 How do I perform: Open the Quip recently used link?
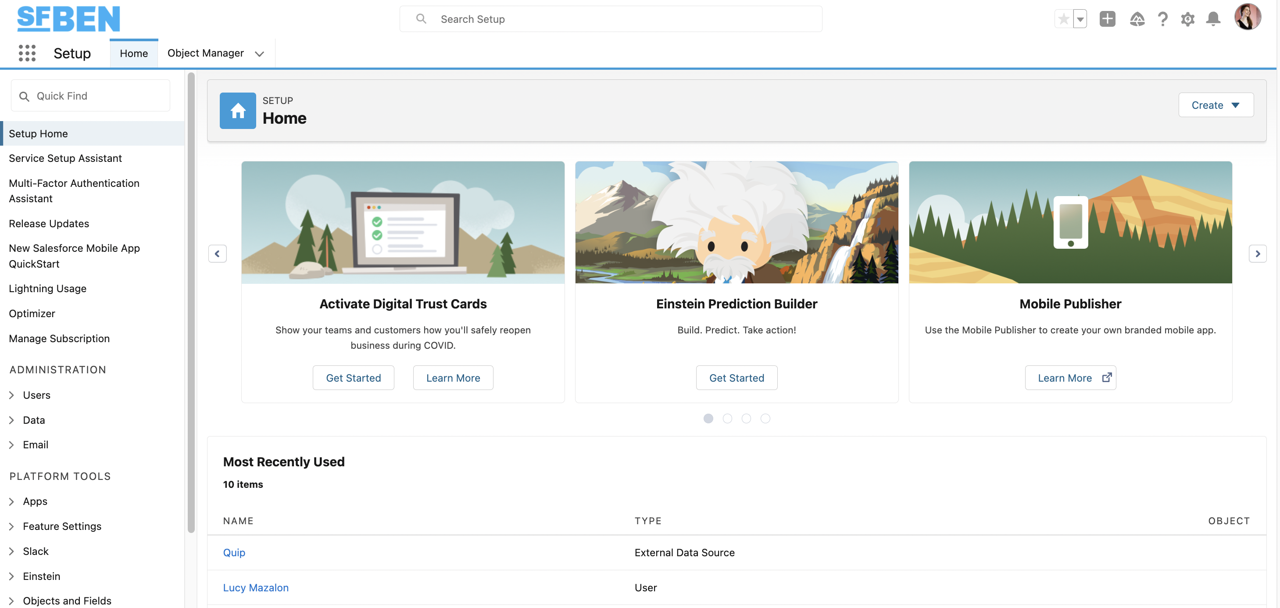coord(234,552)
